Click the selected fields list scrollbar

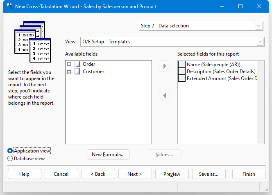[x=261, y=102]
